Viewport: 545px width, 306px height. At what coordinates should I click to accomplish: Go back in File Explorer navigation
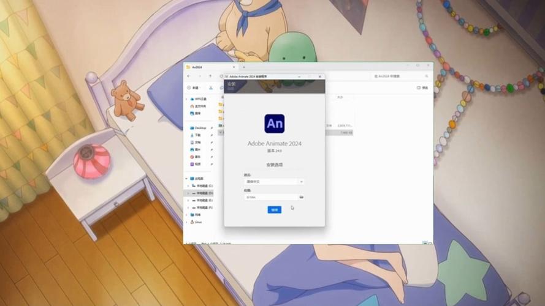click(189, 76)
